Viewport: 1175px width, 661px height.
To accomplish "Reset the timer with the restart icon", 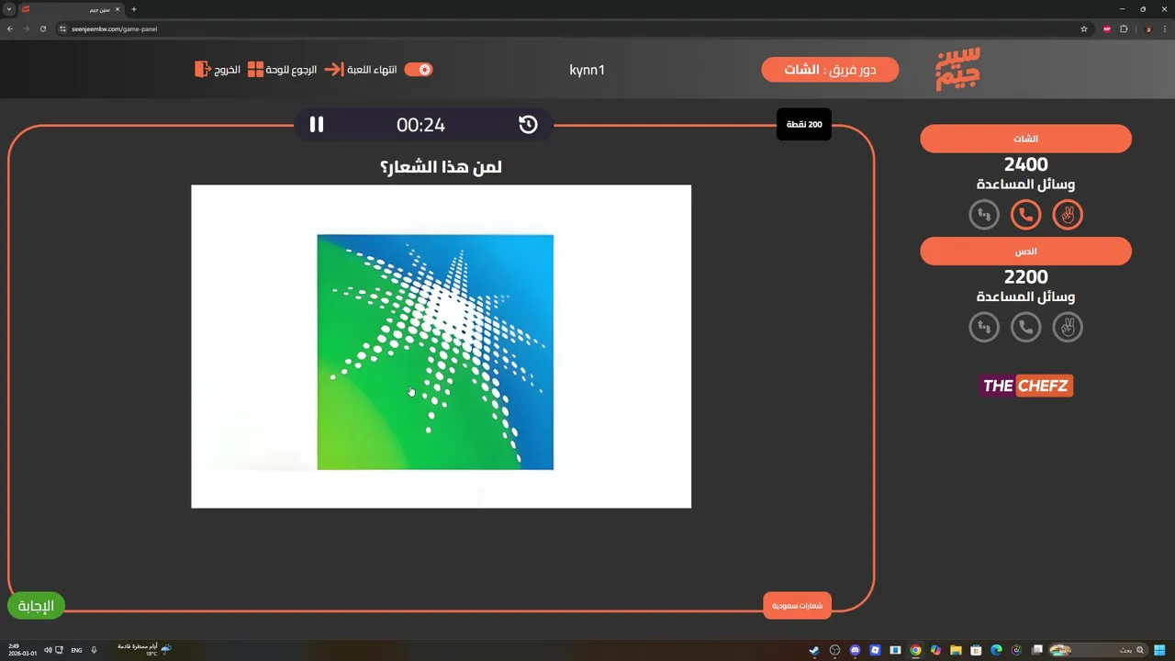I will pyautogui.click(x=528, y=125).
